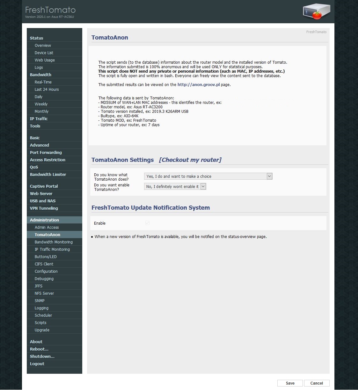Open the Bandwidth Limiter page

[55, 175]
